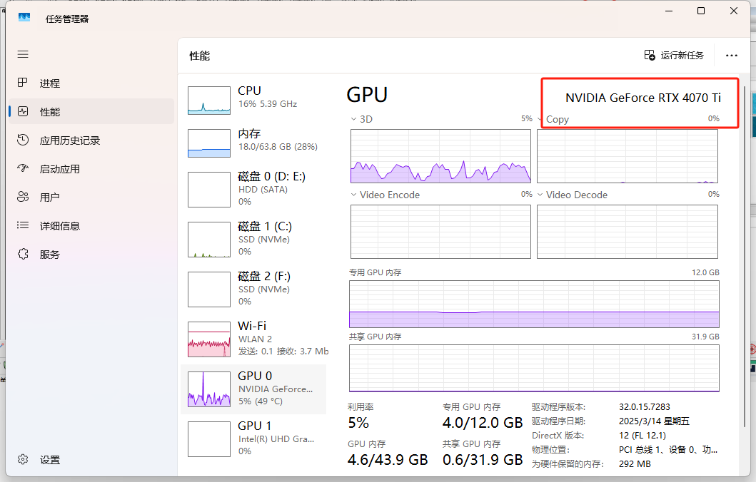This screenshot has height=482, width=756.
Task: Minimize the Task Manager window
Action: click(669, 11)
